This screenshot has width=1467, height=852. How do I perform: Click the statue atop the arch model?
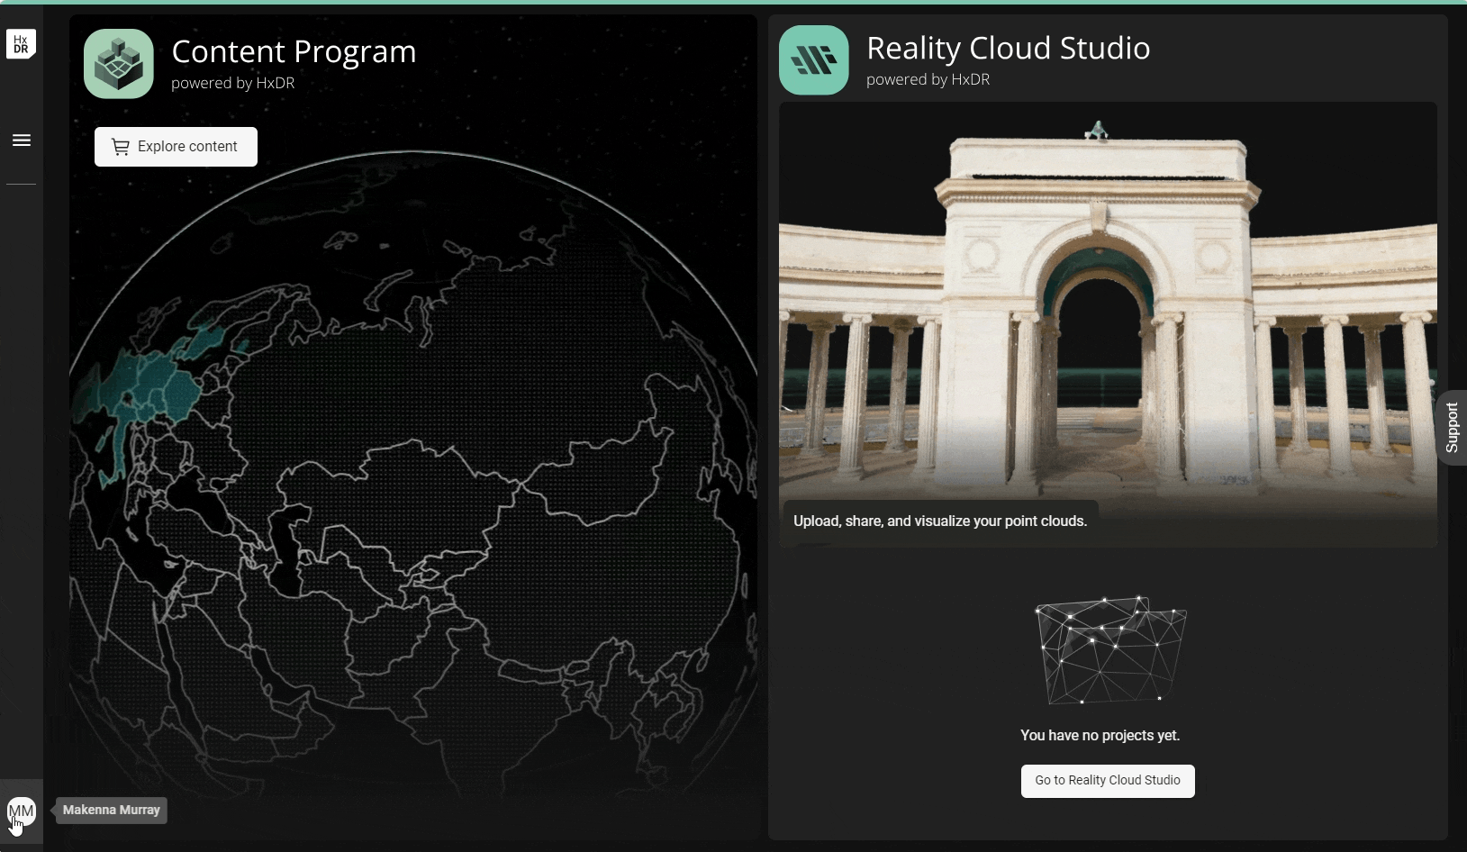point(1096,131)
